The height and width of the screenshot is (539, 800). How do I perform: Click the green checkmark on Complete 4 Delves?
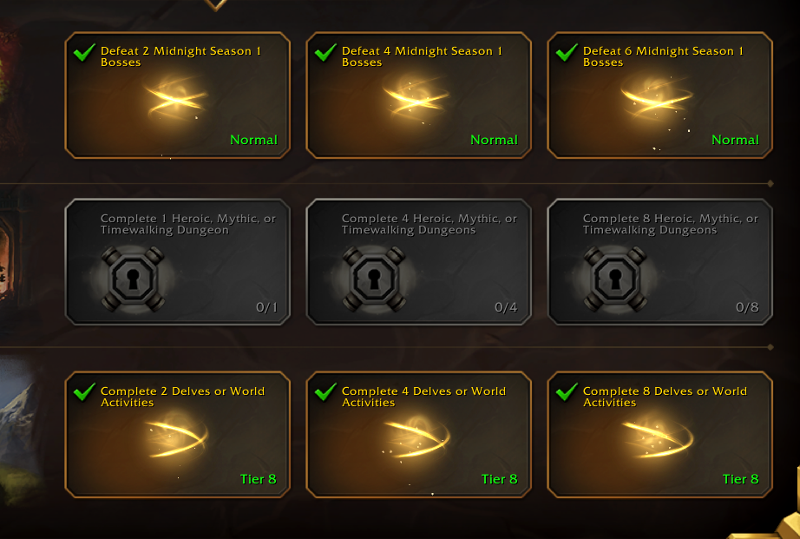coord(325,392)
